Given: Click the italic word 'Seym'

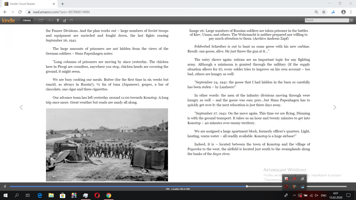Looking at the screenshot, I should [x=217, y=154].
